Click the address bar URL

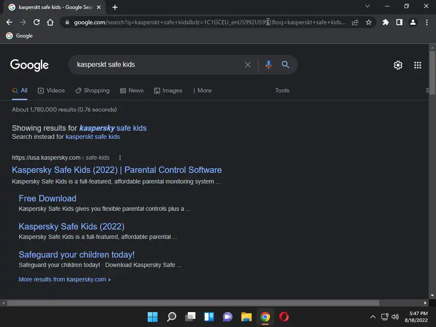[210, 22]
